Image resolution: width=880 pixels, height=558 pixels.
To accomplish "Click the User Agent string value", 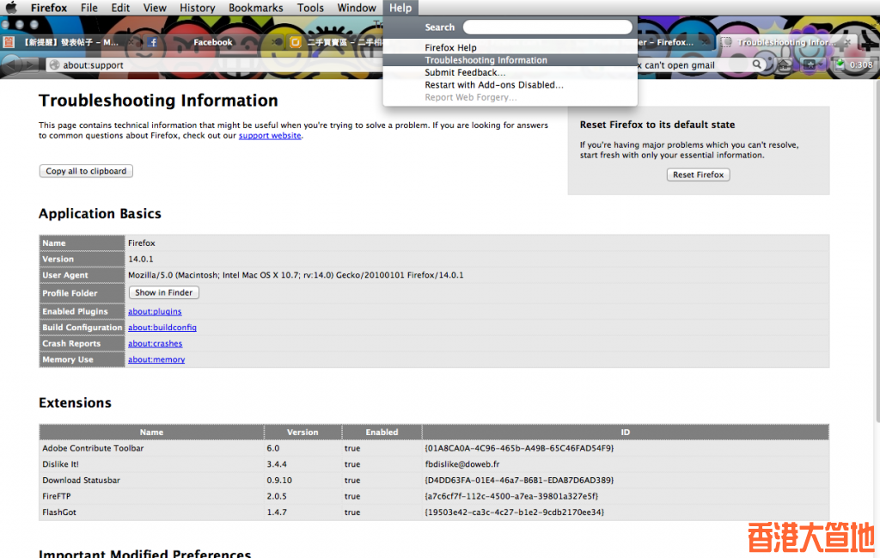I will tap(296, 275).
